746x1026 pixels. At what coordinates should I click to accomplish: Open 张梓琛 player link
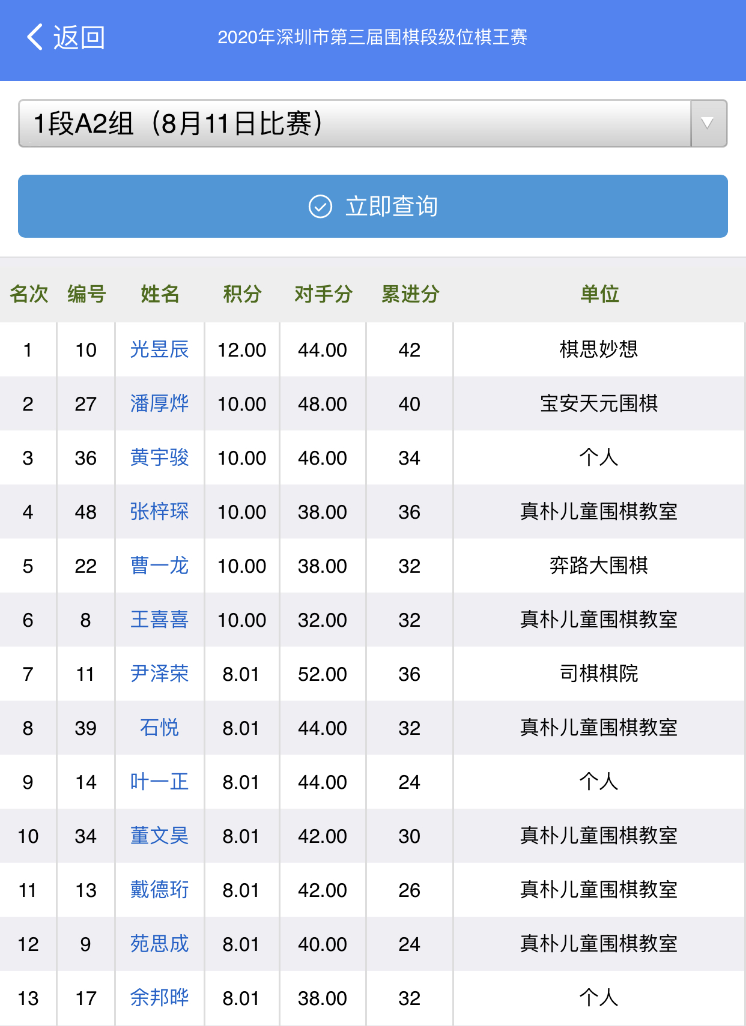click(159, 511)
